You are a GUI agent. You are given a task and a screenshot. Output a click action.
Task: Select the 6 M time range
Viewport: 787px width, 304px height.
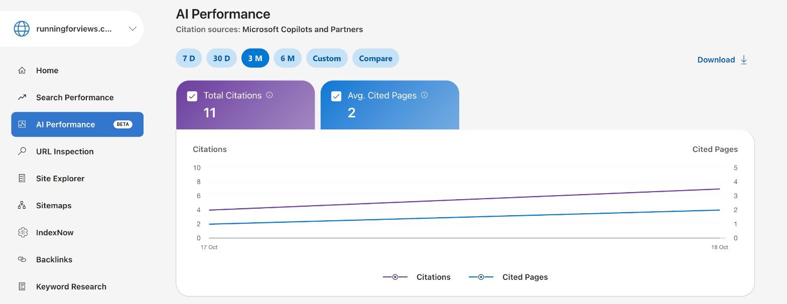point(288,58)
